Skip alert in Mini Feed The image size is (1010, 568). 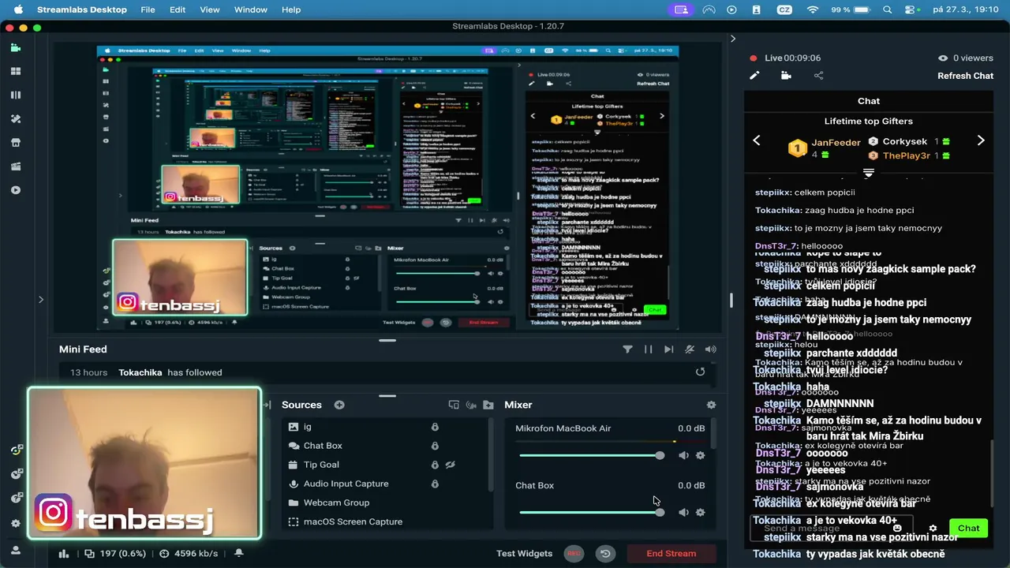click(x=669, y=349)
